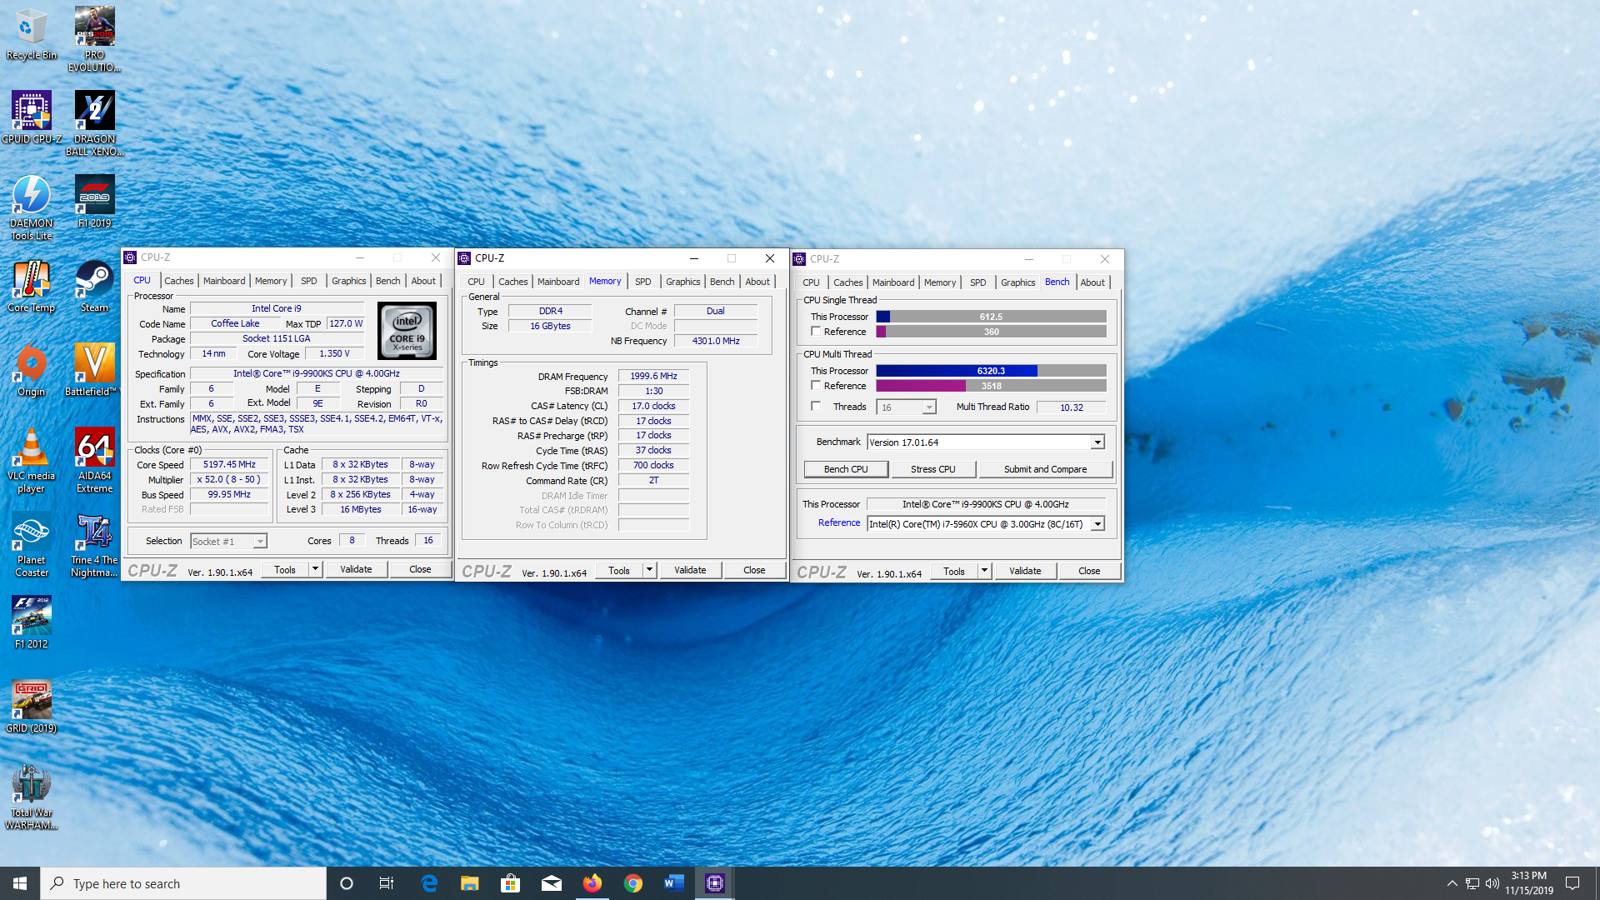The width and height of the screenshot is (1600, 900).
Task: Select Planet Coaster desktop shortcut
Action: pyautogui.click(x=32, y=544)
